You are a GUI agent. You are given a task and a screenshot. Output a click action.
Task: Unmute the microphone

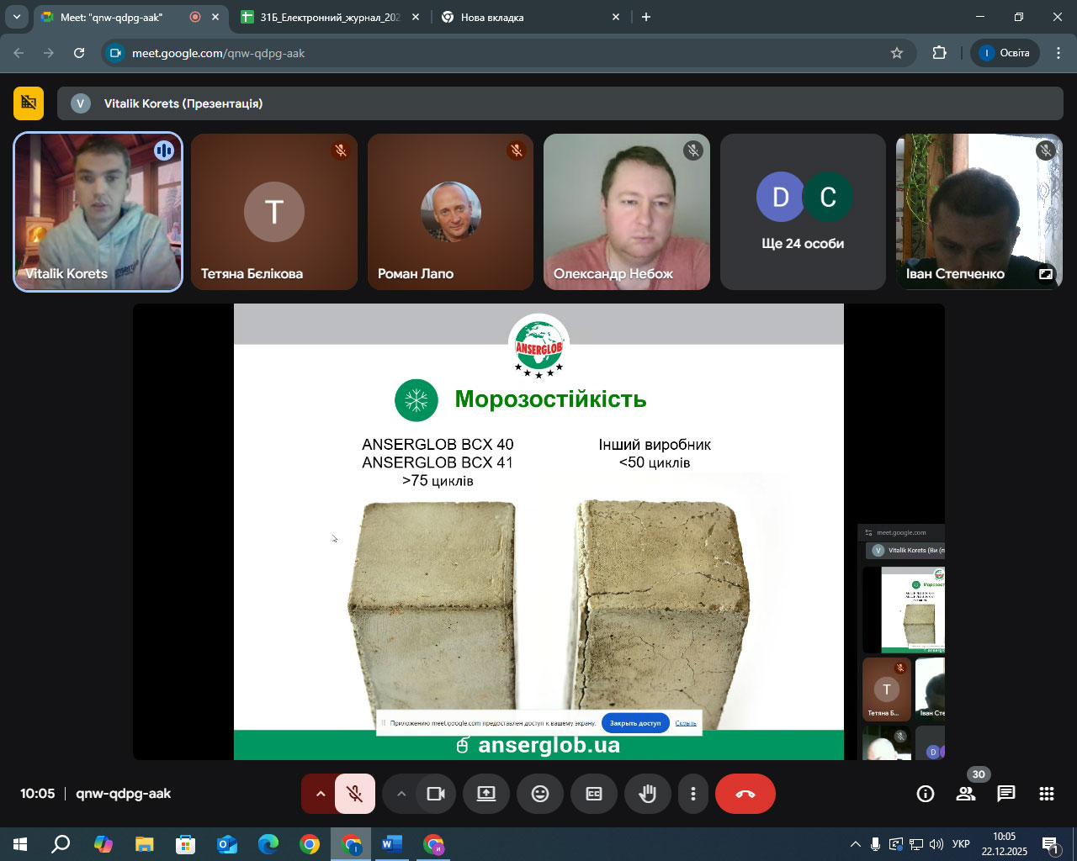tap(355, 794)
